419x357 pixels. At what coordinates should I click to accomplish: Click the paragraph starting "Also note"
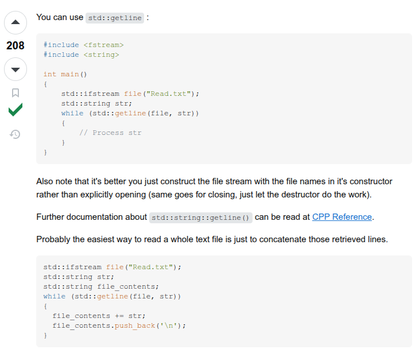(x=214, y=188)
